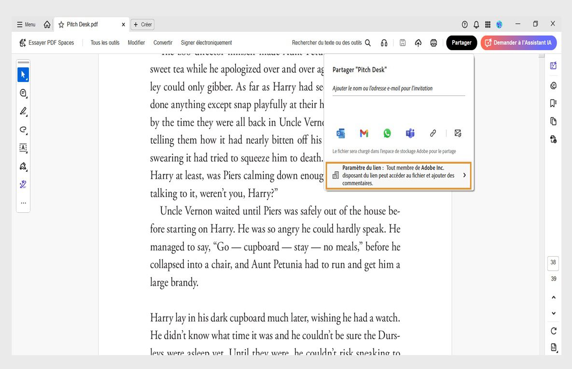Click the email invitation input field
This screenshot has height=369, width=572.
tap(398, 88)
